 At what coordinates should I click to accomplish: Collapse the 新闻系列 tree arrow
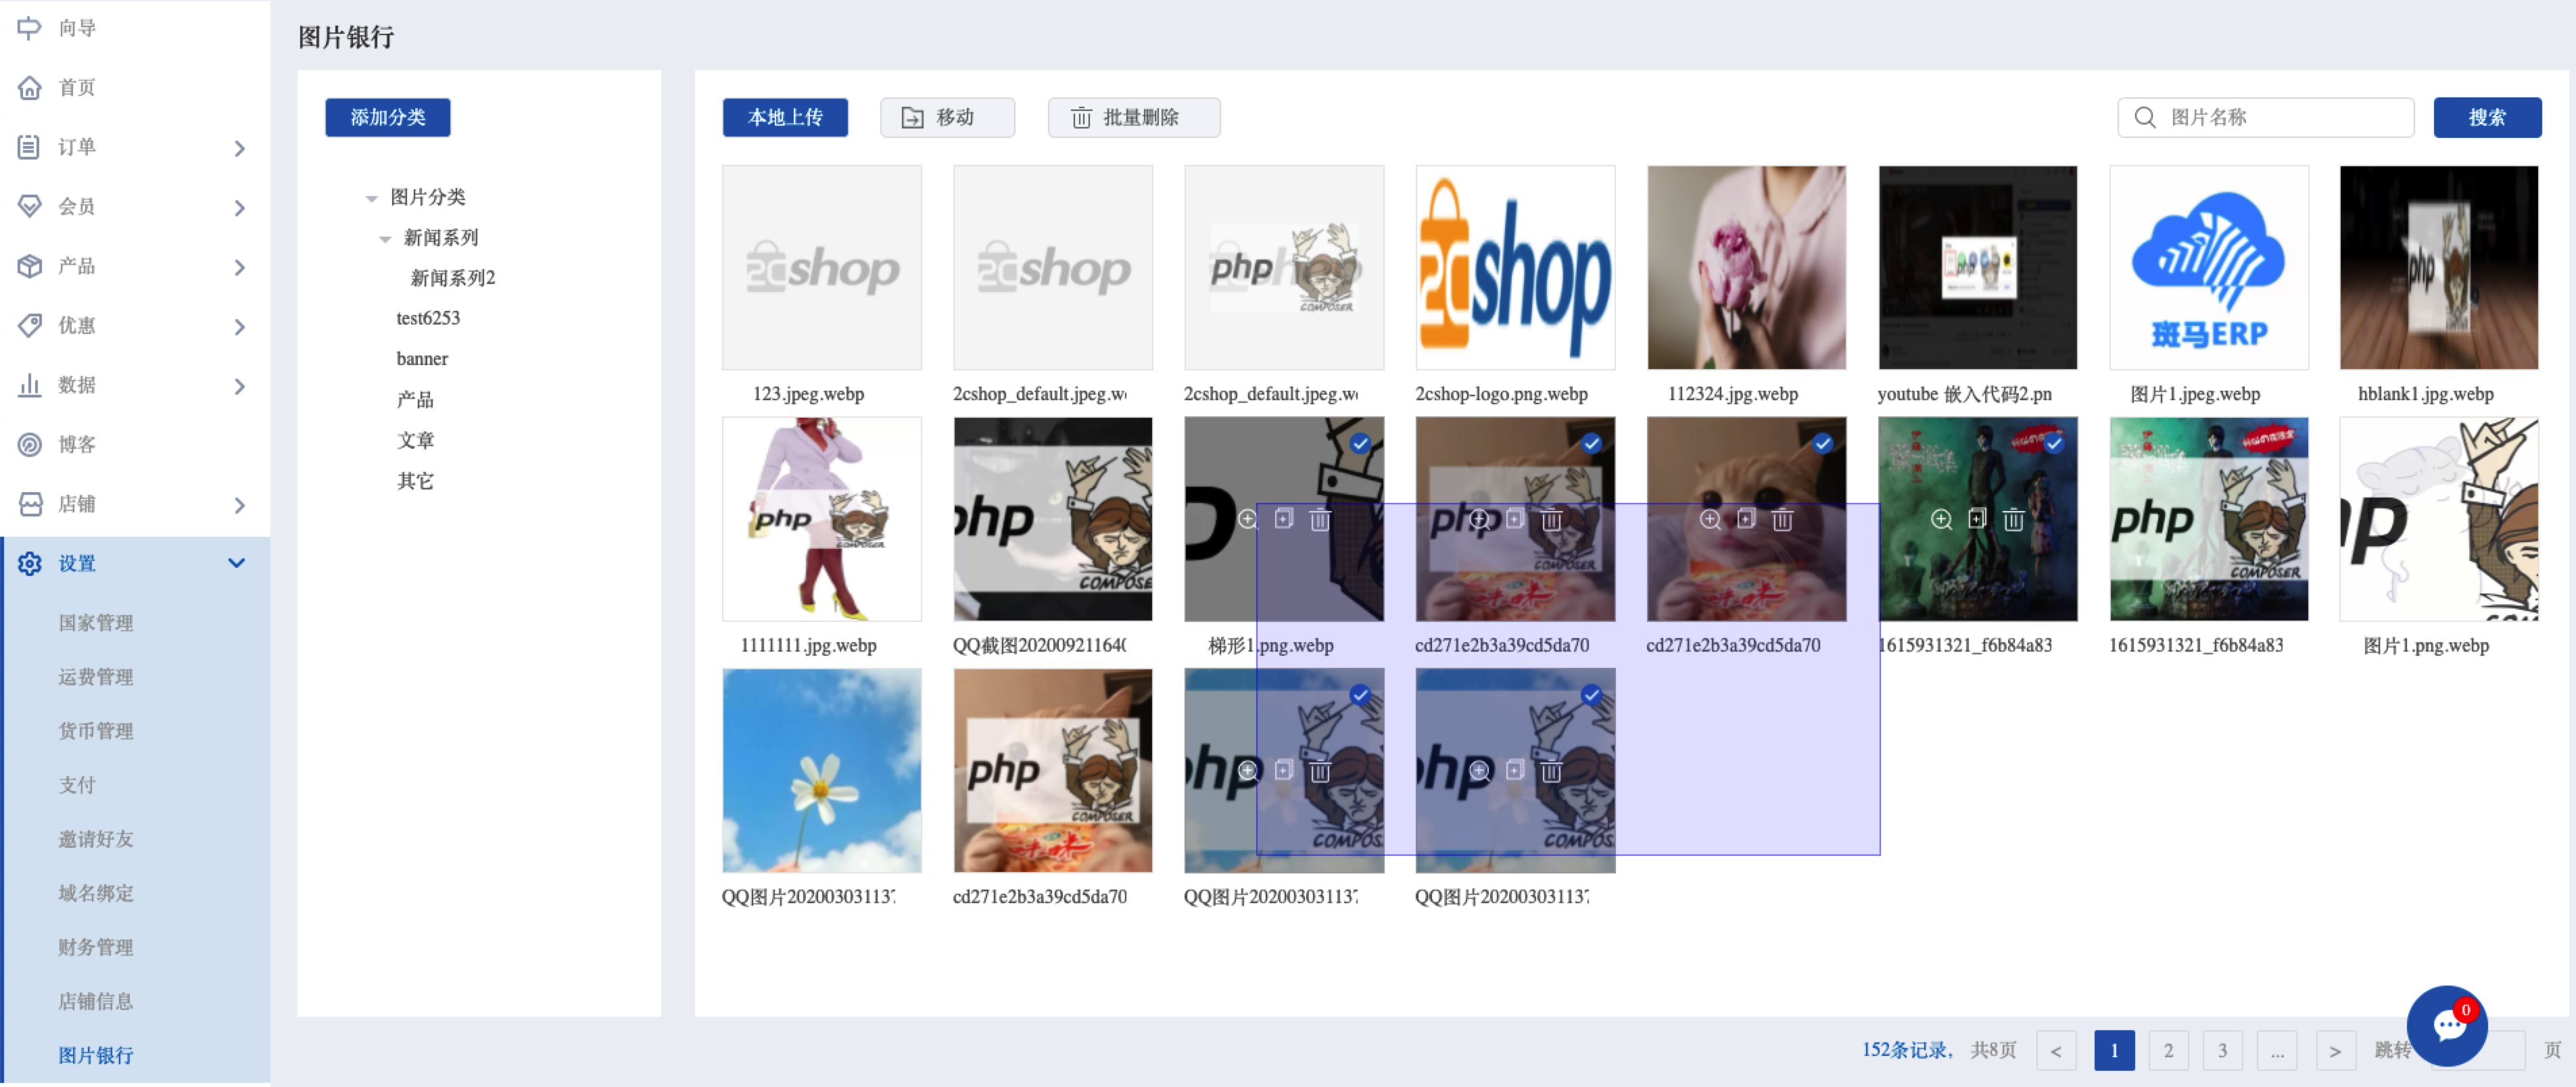pos(385,239)
